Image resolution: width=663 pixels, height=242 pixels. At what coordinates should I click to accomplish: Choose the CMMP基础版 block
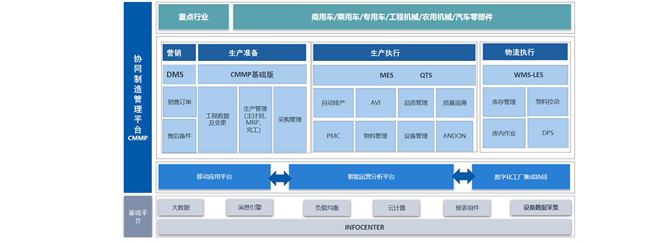(252, 74)
